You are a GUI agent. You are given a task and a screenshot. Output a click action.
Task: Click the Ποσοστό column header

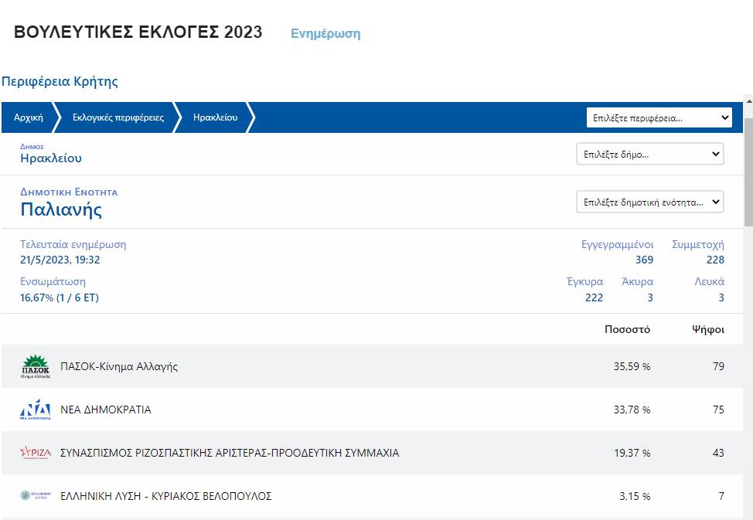coord(627,329)
